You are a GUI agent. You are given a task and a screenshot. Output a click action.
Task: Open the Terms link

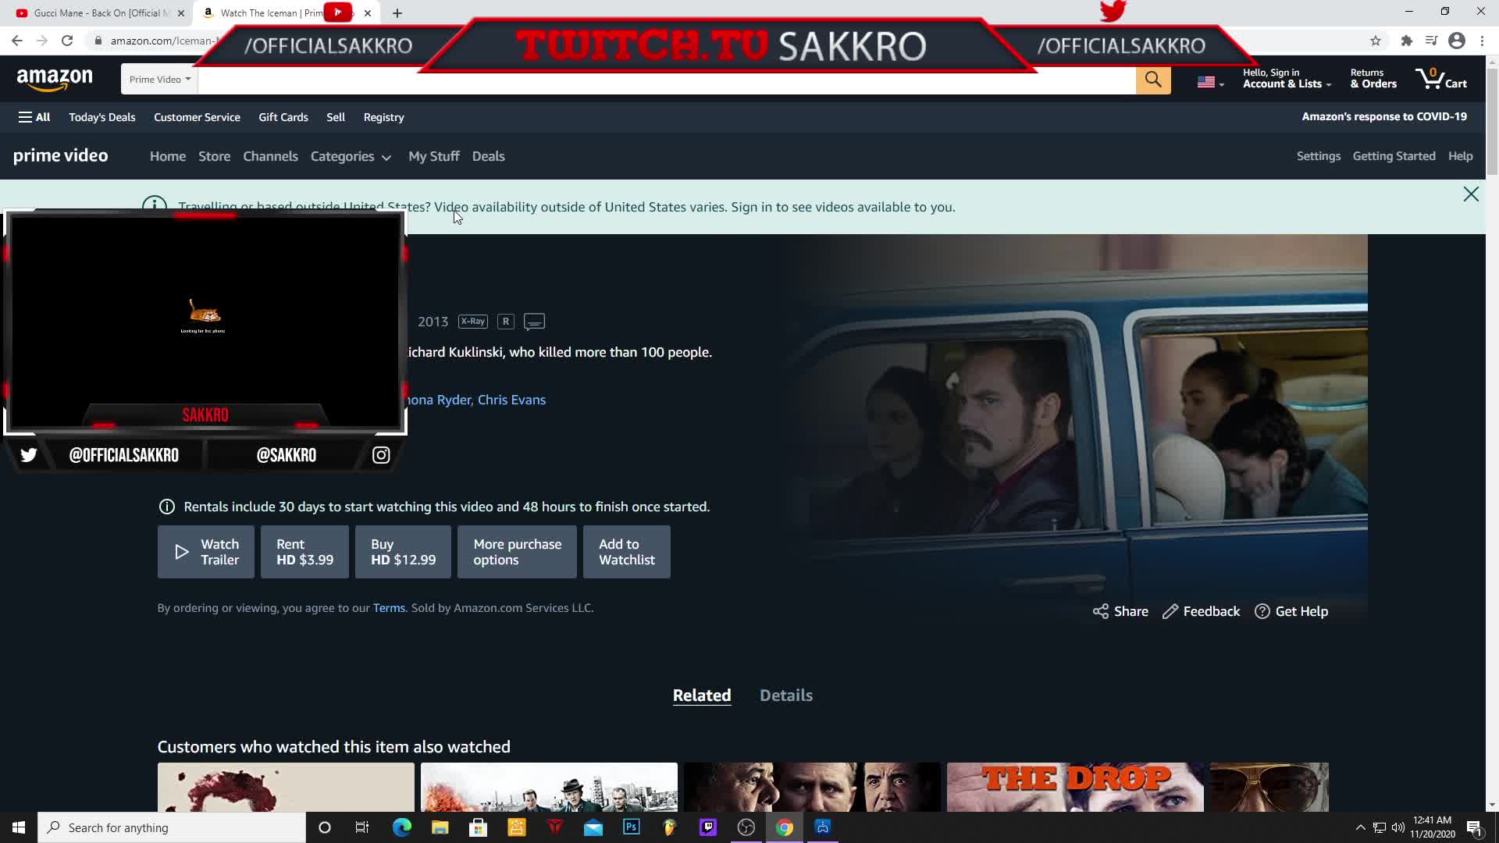[389, 608]
